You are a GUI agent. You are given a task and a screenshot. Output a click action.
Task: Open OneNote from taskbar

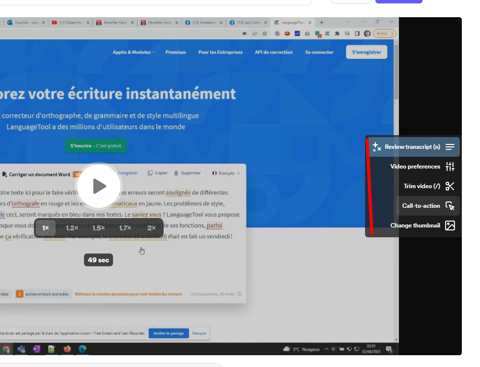pyautogui.click(x=36, y=349)
